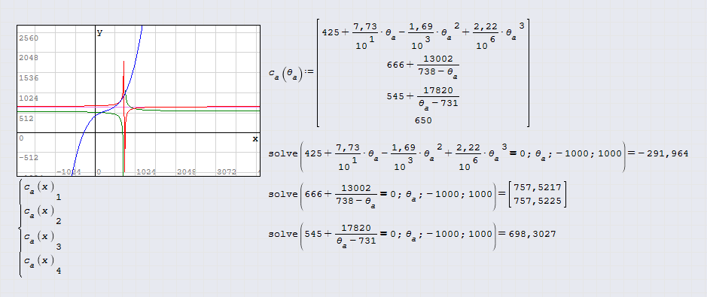Click the 2560 tick label on plot
Viewport: 707px width, 297px height.
pos(29,38)
